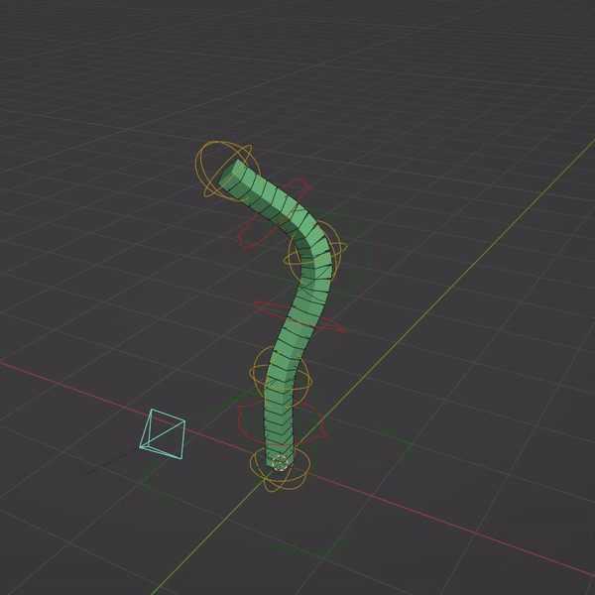Select the red circle control mid-tentacle
Image resolution: width=595 pixels, height=595 pixels.
pos(299,316)
